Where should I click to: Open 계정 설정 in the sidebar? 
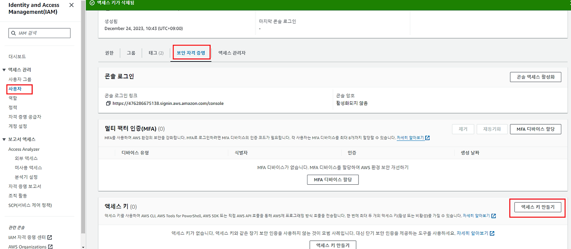17,126
